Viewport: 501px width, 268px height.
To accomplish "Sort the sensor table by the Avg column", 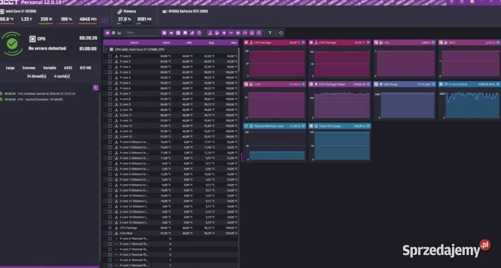I will [211, 42].
